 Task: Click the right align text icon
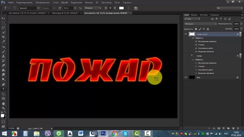[x=115, y=8]
